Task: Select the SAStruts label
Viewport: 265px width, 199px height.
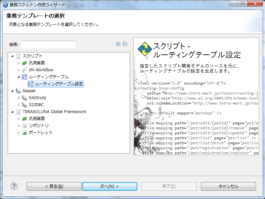Action: tap(37, 98)
